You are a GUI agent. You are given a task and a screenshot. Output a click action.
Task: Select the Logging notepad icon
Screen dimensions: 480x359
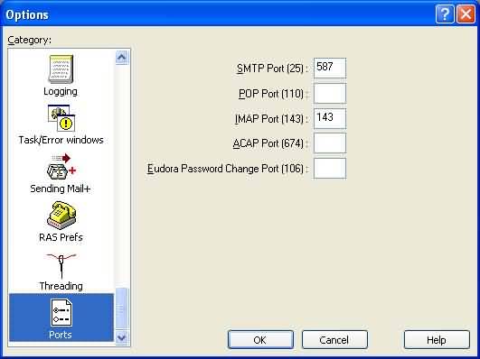[x=61, y=69]
